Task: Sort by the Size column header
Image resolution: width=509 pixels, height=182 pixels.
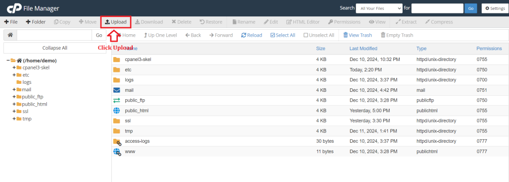Action: coord(321,49)
